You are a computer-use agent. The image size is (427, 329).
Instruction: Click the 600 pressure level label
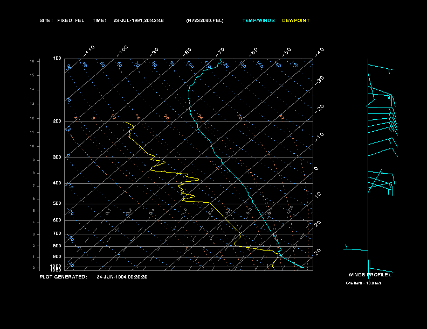[57, 220]
